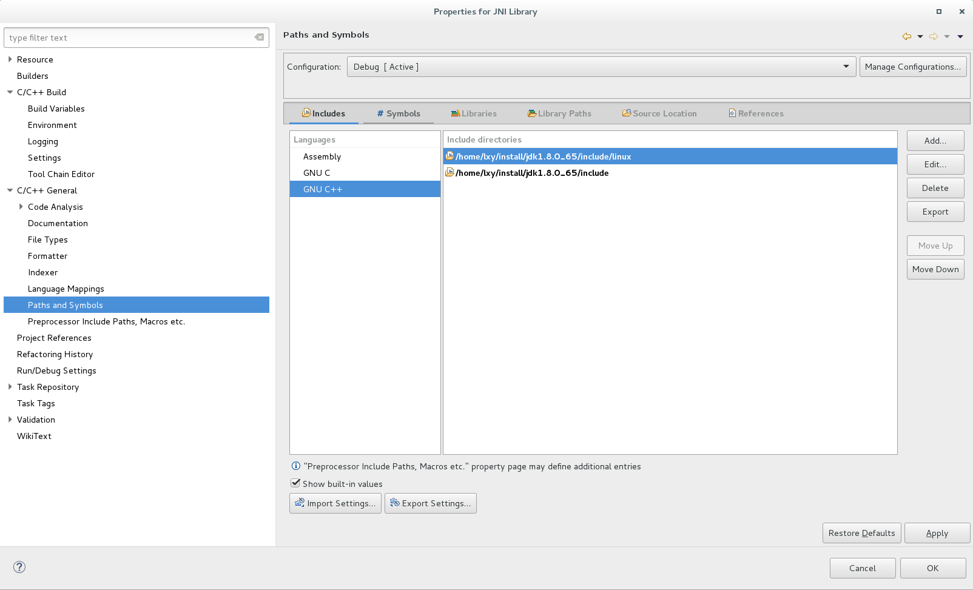Switch to the Library Paths tab

coord(559,113)
